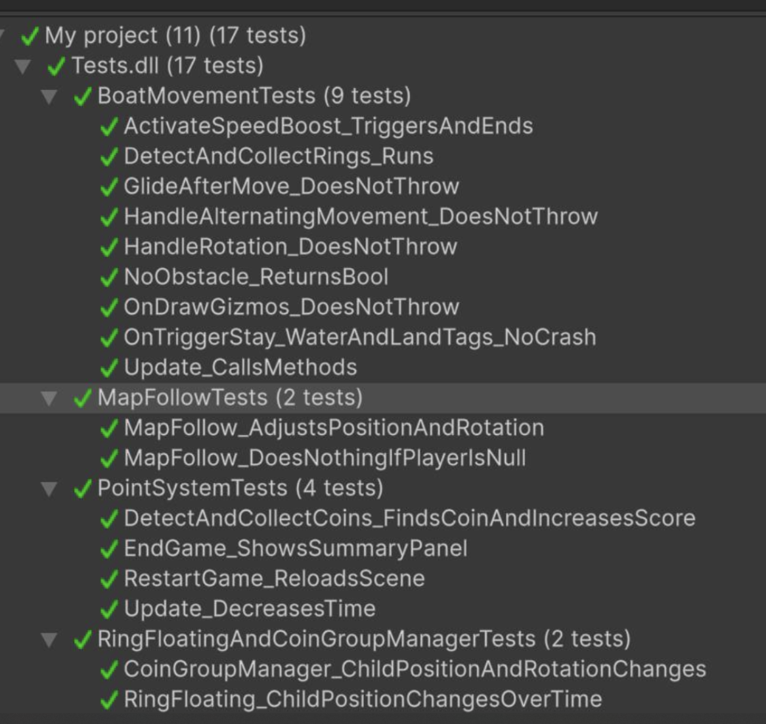The image size is (766, 724).
Task: Click green check for NoObstacle_ReturnsBool test
Action: click(109, 277)
